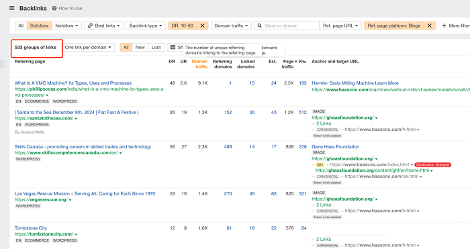
Task: Select the Dofollow filter toggle
Action: pyautogui.click(x=39, y=26)
